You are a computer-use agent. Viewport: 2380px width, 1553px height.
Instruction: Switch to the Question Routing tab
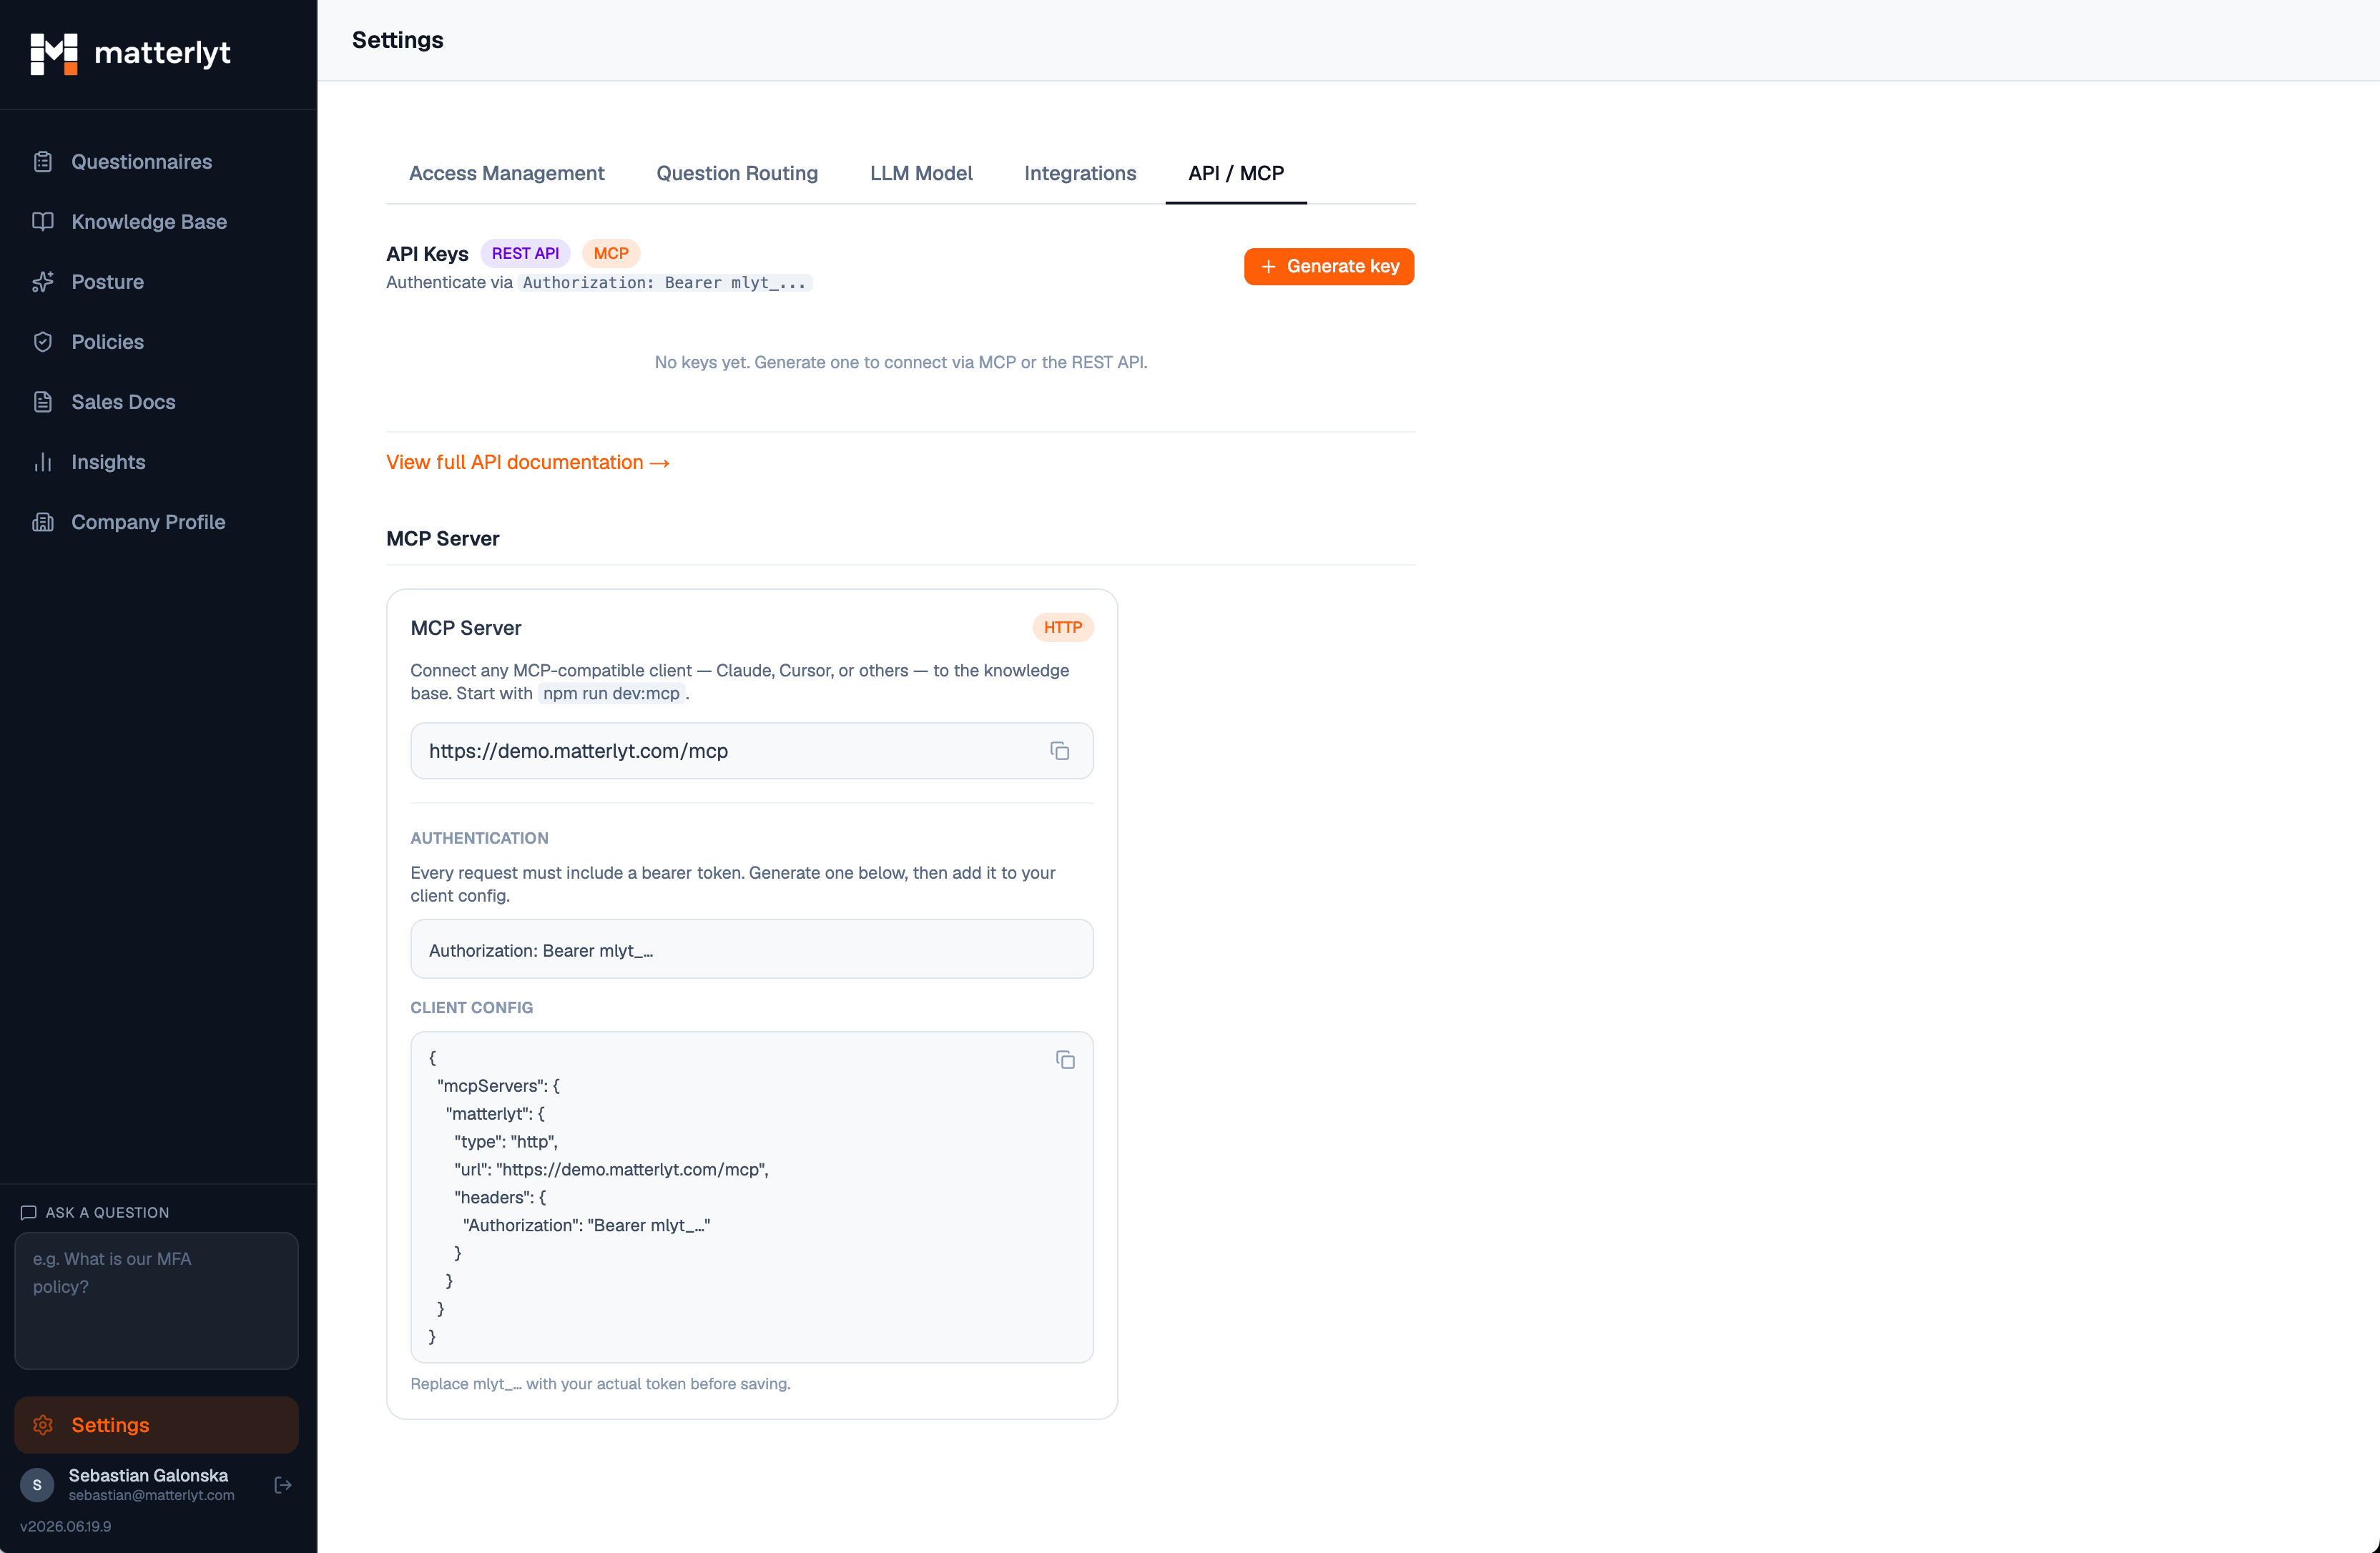pyautogui.click(x=737, y=173)
